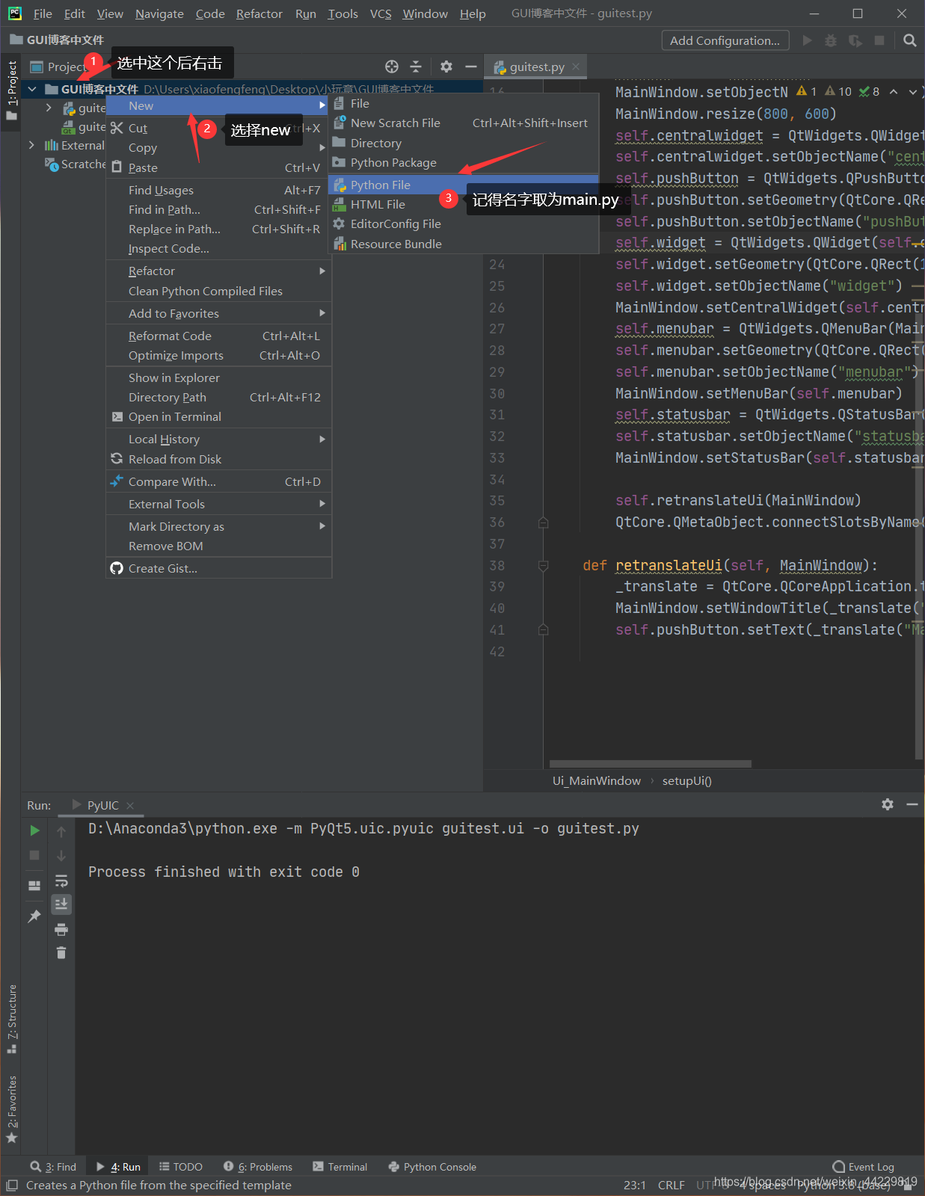Click the Ui_MainWindow breadcrumb
Viewport: 925px width, 1196px height.
pyautogui.click(x=597, y=780)
